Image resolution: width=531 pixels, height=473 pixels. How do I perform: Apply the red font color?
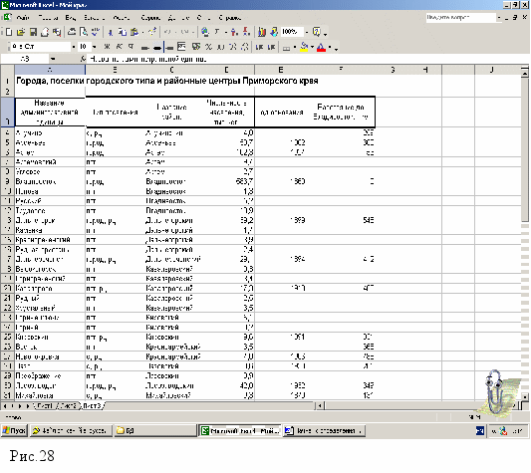click(x=321, y=47)
